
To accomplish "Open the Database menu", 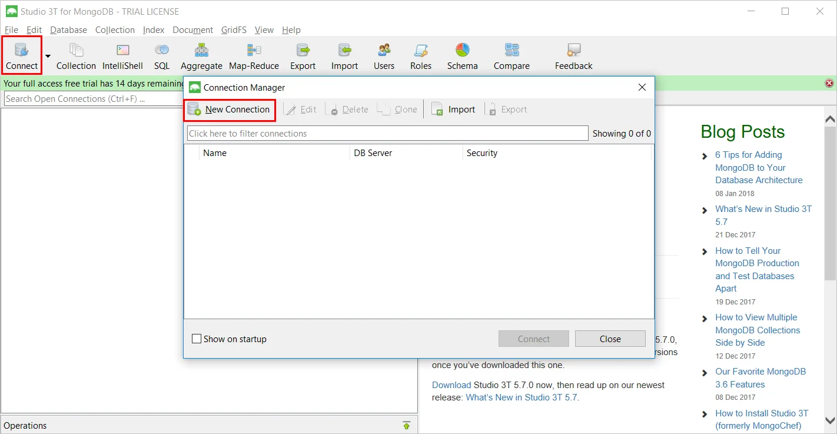I will (68, 30).
